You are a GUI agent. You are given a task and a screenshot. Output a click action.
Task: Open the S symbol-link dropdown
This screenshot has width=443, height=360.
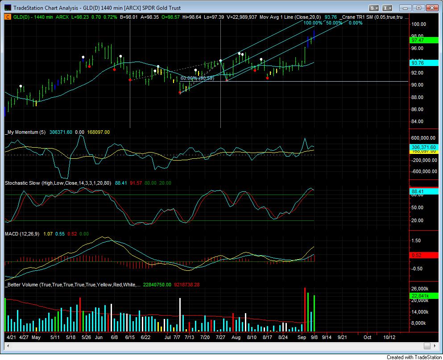(374, 8)
